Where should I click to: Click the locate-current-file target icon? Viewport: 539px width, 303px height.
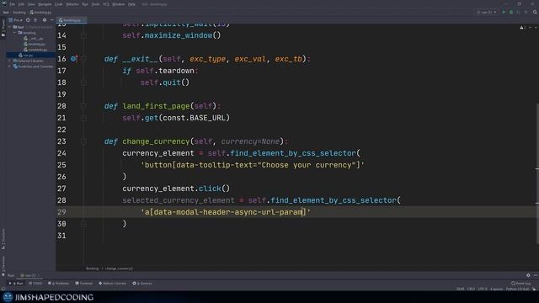[x=28, y=20]
